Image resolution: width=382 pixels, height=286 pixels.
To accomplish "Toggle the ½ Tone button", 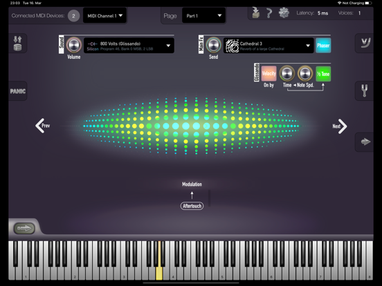I will point(323,74).
